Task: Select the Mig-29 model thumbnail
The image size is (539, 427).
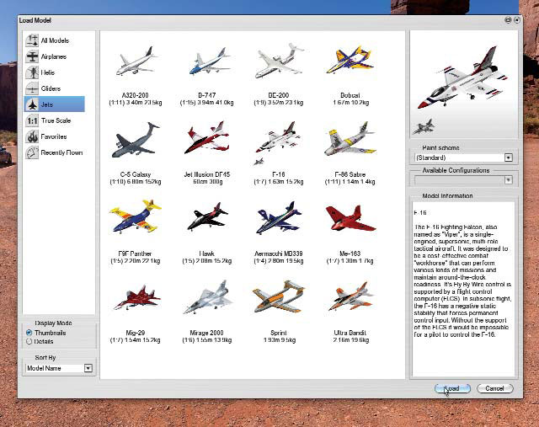Action: point(137,297)
